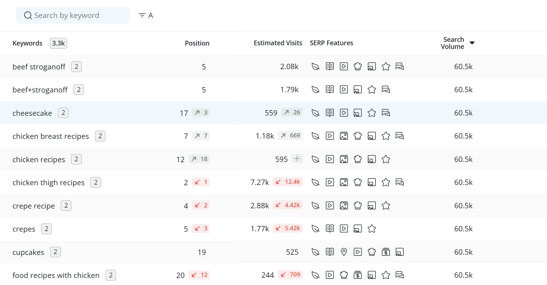Open the filter icon beside the search box
The width and height of the screenshot is (547, 285).
pyautogui.click(x=142, y=15)
